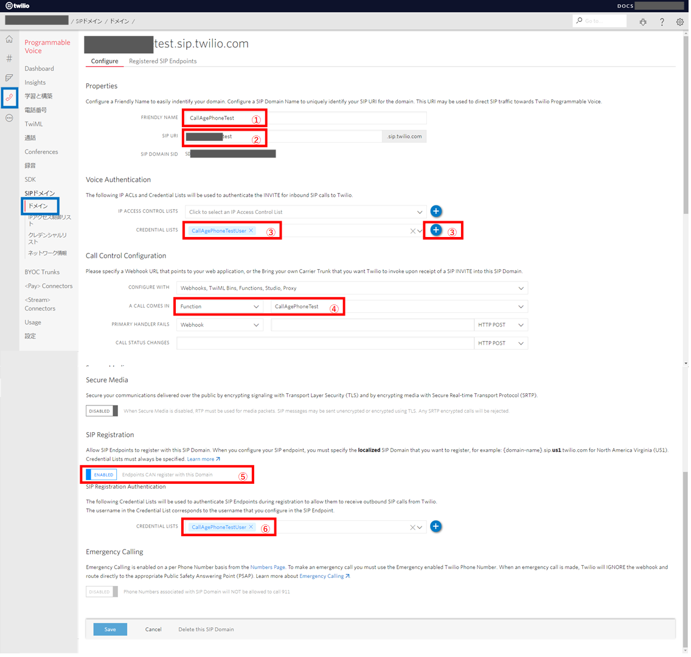The width and height of the screenshot is (691, 657).
Task: Click the Friendly Name input field
Action: [x=307, y=118]
